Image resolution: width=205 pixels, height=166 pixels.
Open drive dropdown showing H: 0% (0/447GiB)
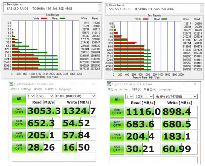[x=176, y=97]
